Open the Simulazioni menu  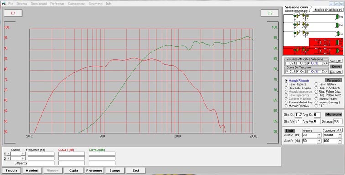pyautogui.click(x=38, y=4)
